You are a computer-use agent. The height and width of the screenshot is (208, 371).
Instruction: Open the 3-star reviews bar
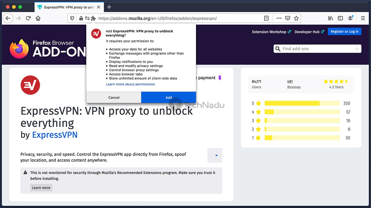tap(302, 120)
